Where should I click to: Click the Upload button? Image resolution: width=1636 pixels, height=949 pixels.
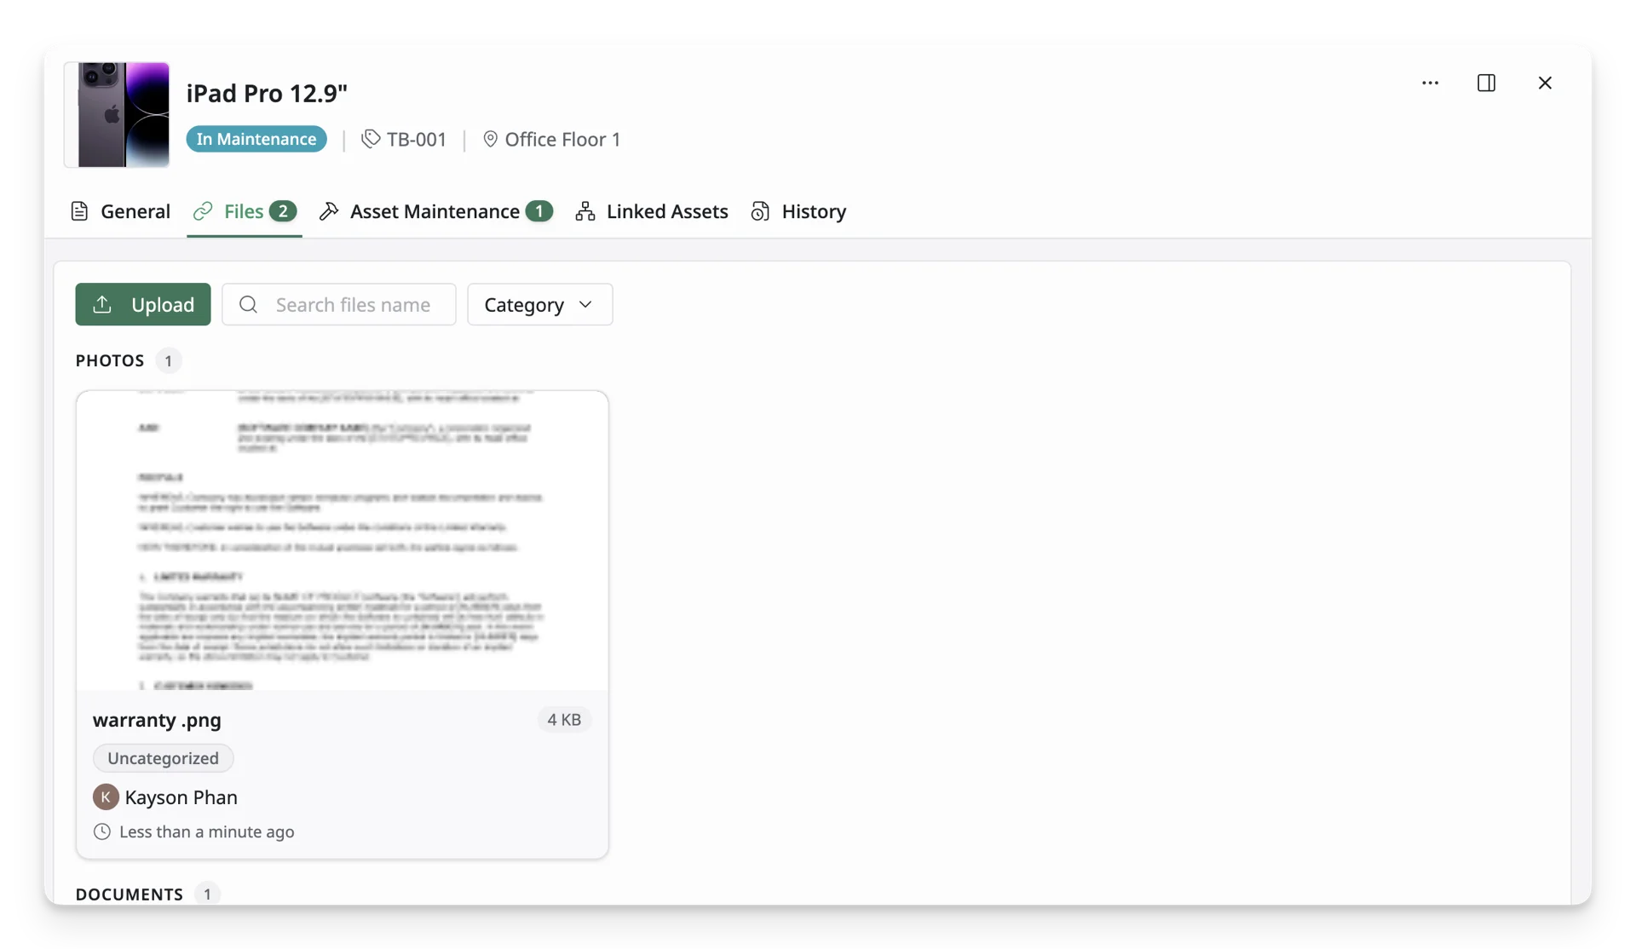143,304
